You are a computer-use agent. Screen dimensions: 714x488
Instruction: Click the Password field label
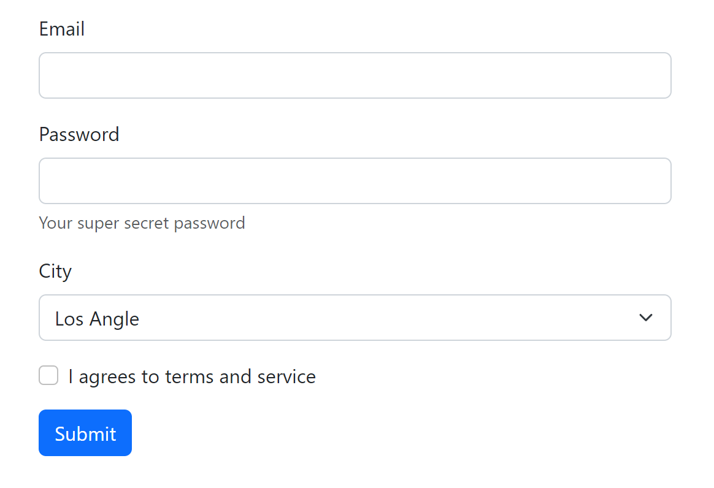pos(79,134)
